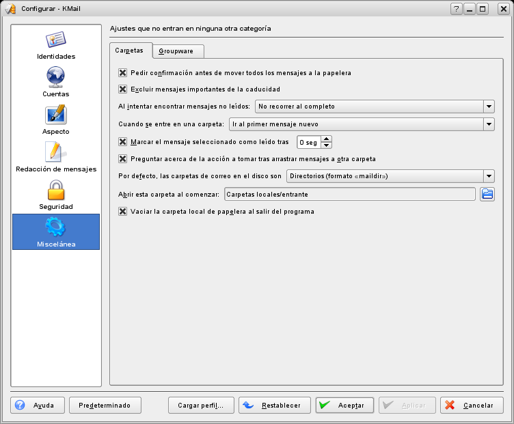Click the folder browse icon for startup folder
This screenshot has height=424, width=514.
point(487,195)
